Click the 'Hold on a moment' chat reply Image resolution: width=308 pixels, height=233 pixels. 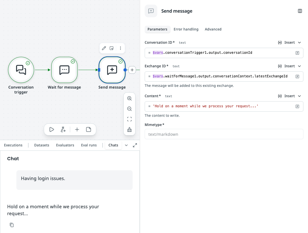(x=53, y=210)
